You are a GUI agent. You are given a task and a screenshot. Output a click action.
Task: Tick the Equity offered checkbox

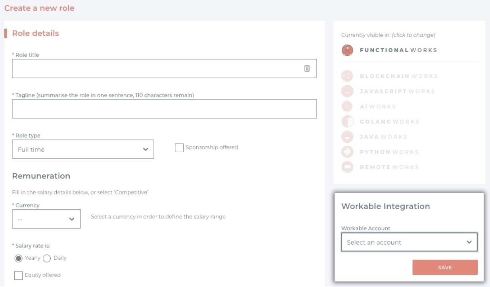[18, 276]
